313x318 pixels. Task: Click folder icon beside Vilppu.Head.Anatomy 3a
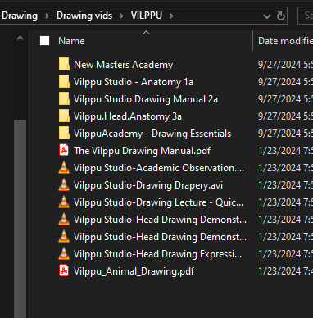(x=64, y=116)
